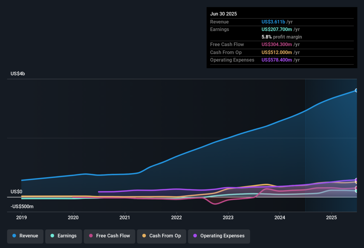Image resolution: width=364 pixels, height=248 pixels.
Task: Hide the Free Cash Flow series
Action: pos(109,236)
